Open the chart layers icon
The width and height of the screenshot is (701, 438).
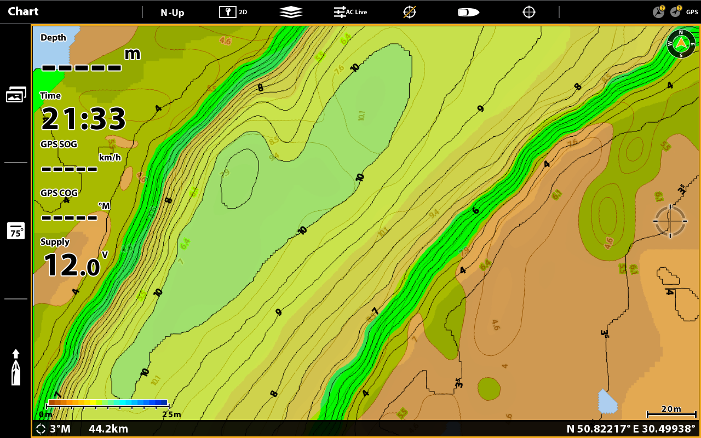[x=291, y=12]
